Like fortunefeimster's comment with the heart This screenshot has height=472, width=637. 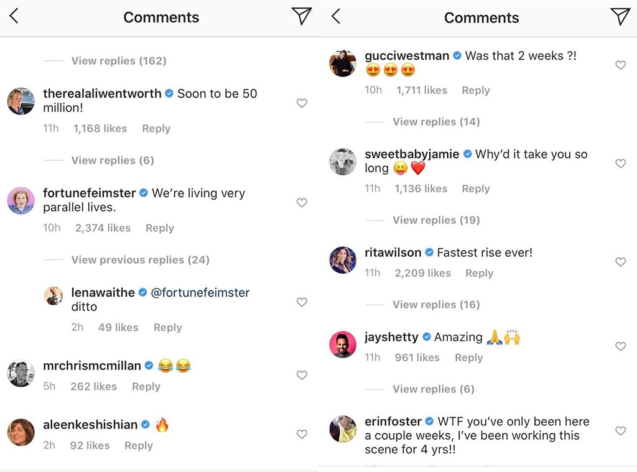302,203
